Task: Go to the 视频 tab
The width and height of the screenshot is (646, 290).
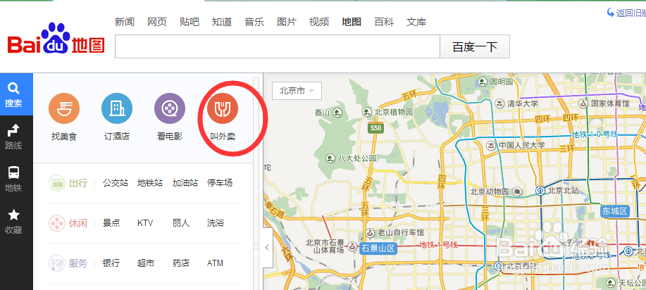Action: click(319, 22)
